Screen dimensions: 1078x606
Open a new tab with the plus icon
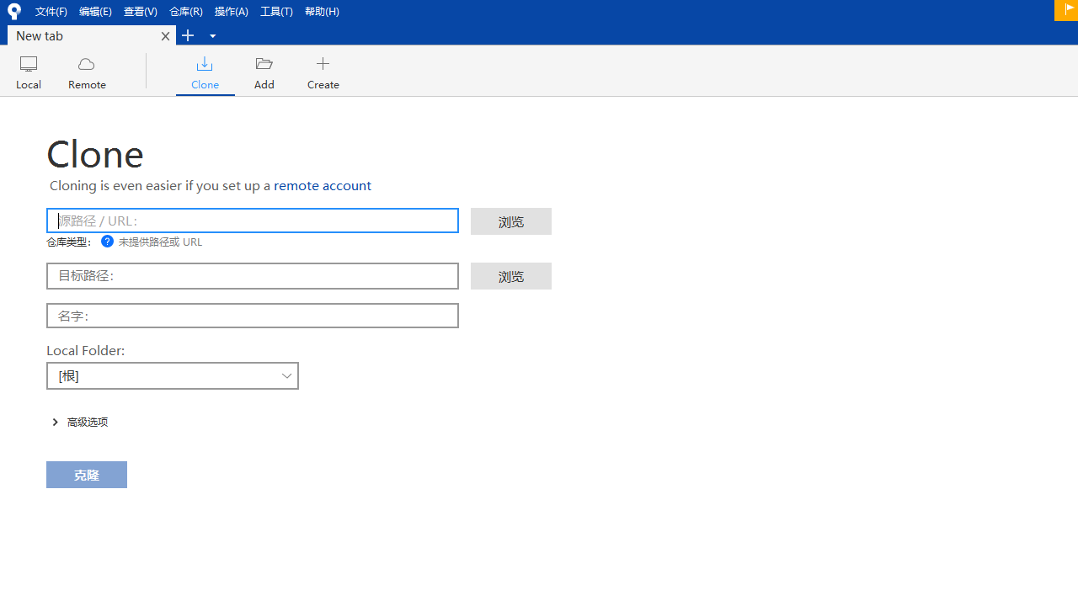(187, 35)
